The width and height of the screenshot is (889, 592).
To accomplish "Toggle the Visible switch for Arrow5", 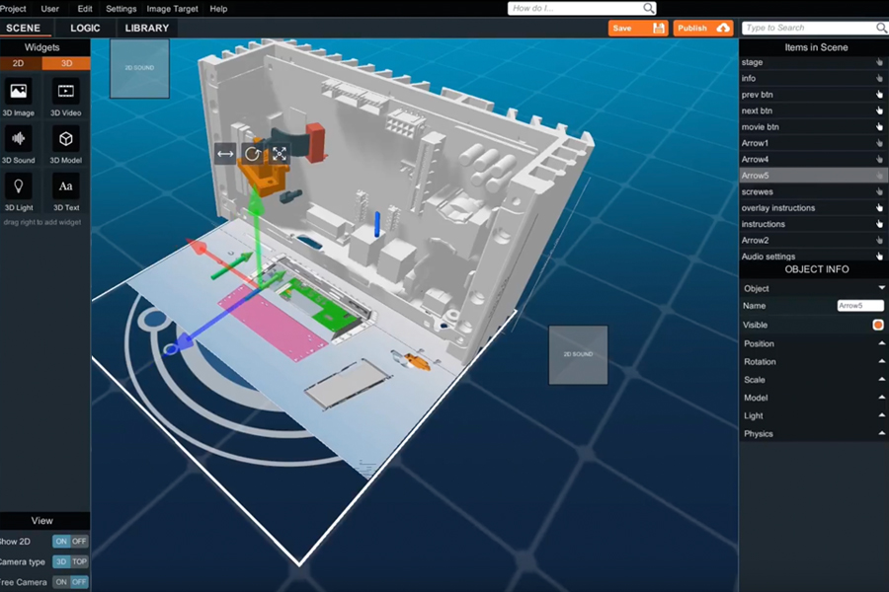I will click(x=878, y=325).
